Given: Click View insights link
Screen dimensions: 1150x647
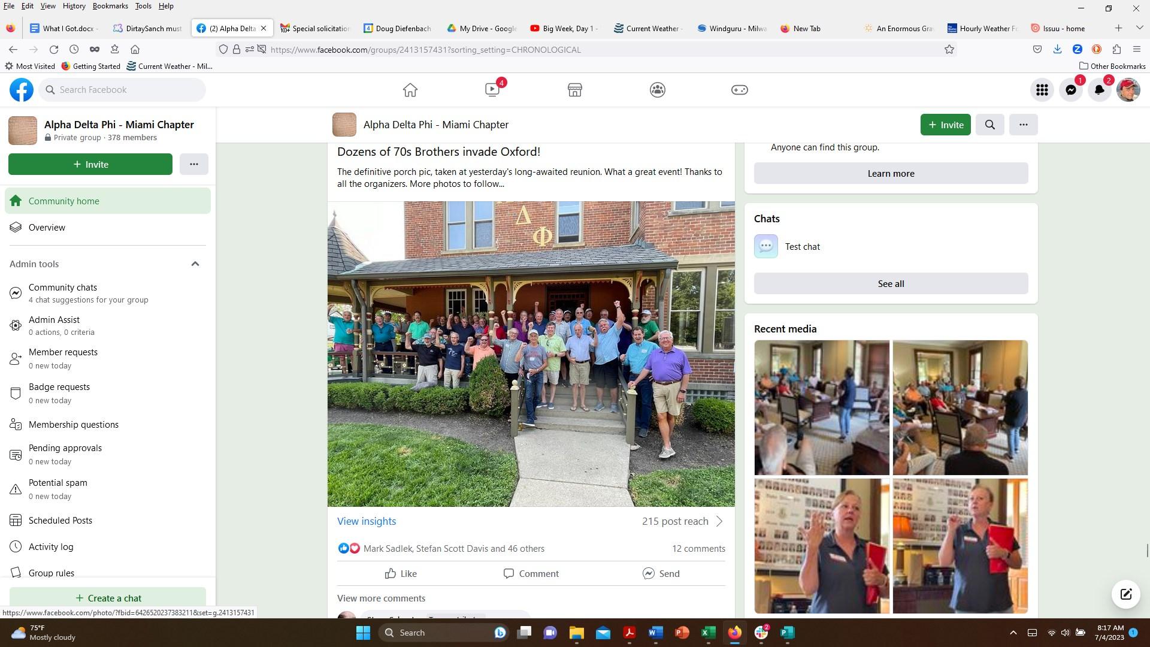Looking at the screenshot, I should (367, 521).
